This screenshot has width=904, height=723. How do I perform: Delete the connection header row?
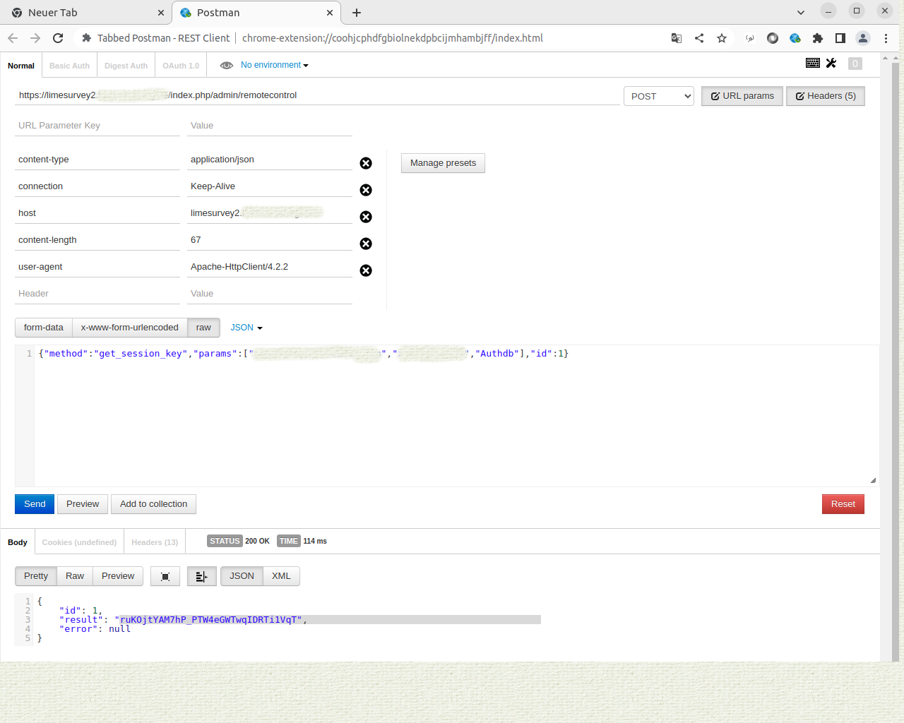(x=366, y=190)
